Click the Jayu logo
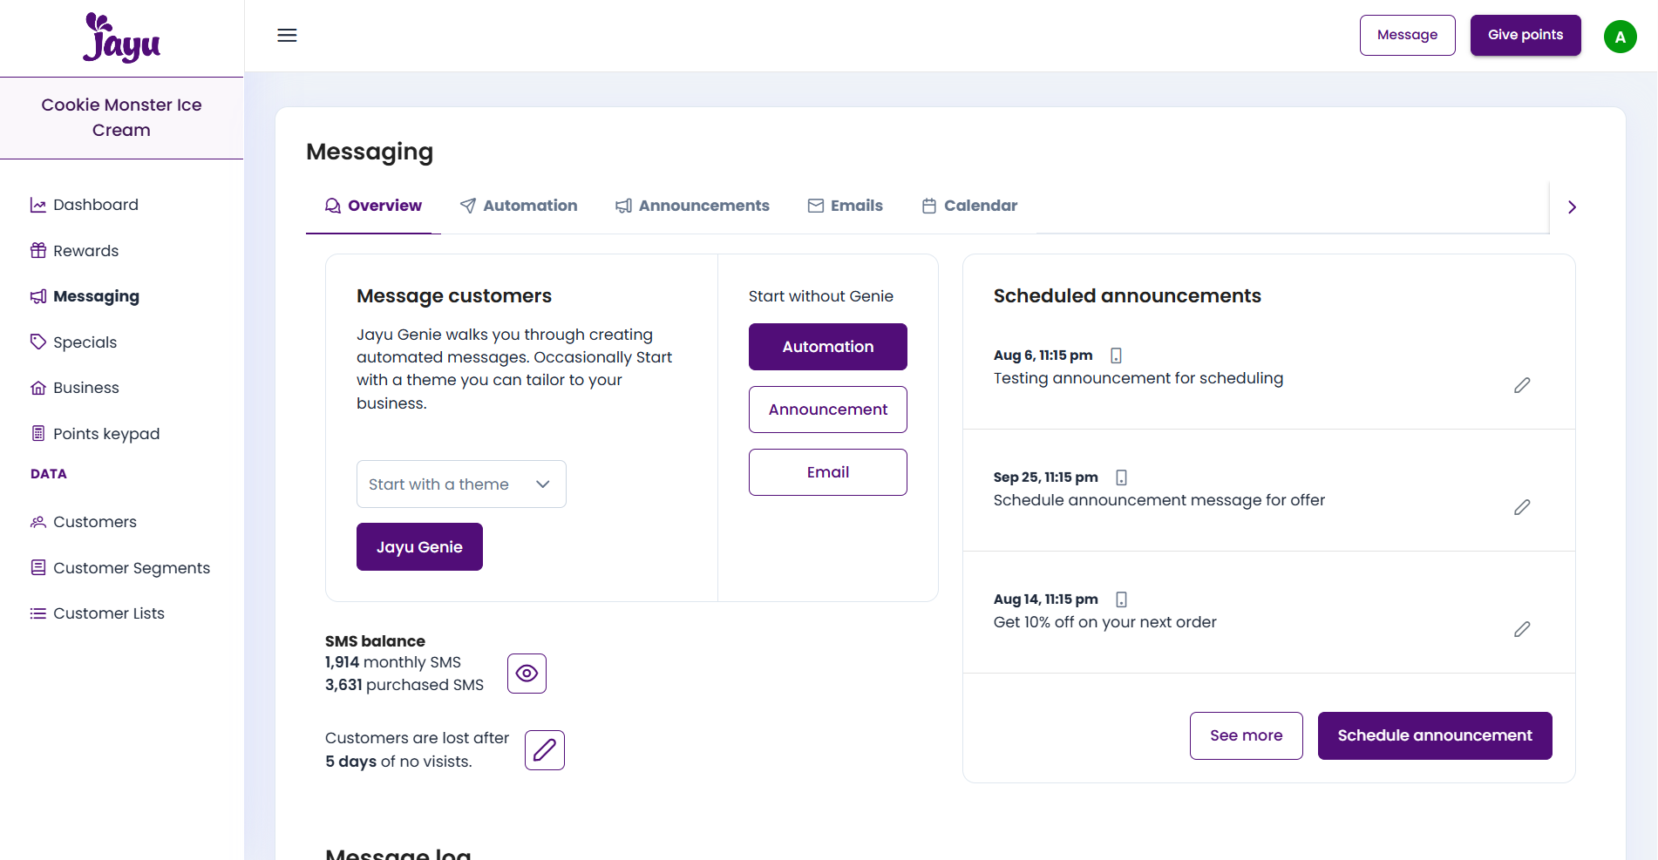 pos(122,38)
